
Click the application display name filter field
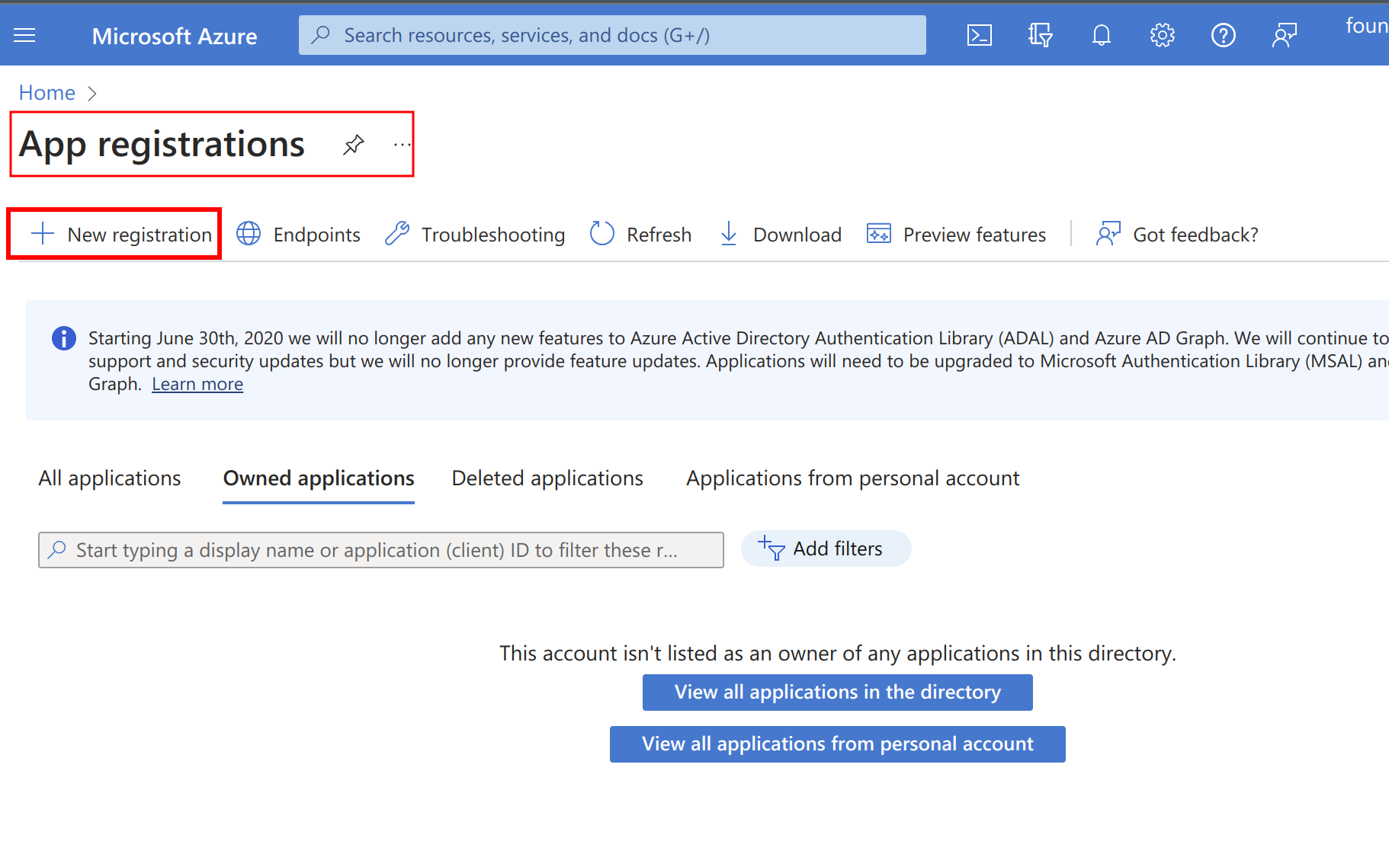tap(380, 549)
